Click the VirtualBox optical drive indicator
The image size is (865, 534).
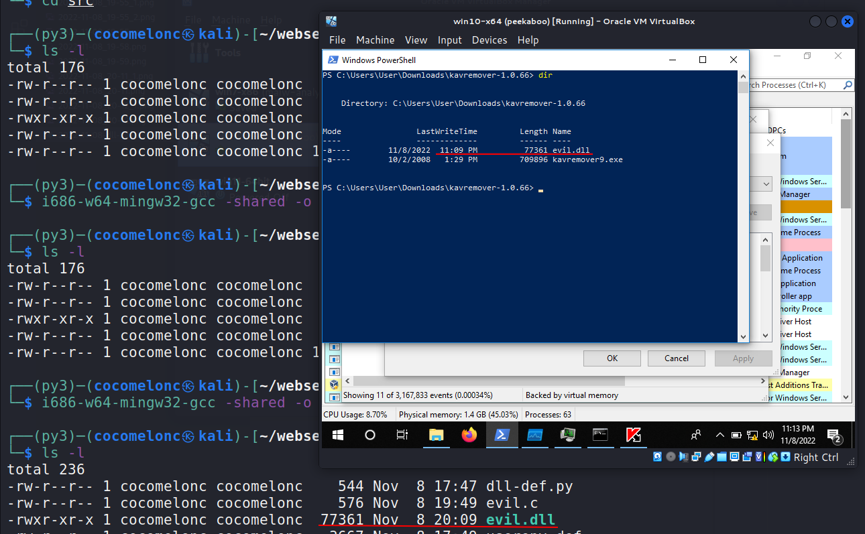coord(671,457)
